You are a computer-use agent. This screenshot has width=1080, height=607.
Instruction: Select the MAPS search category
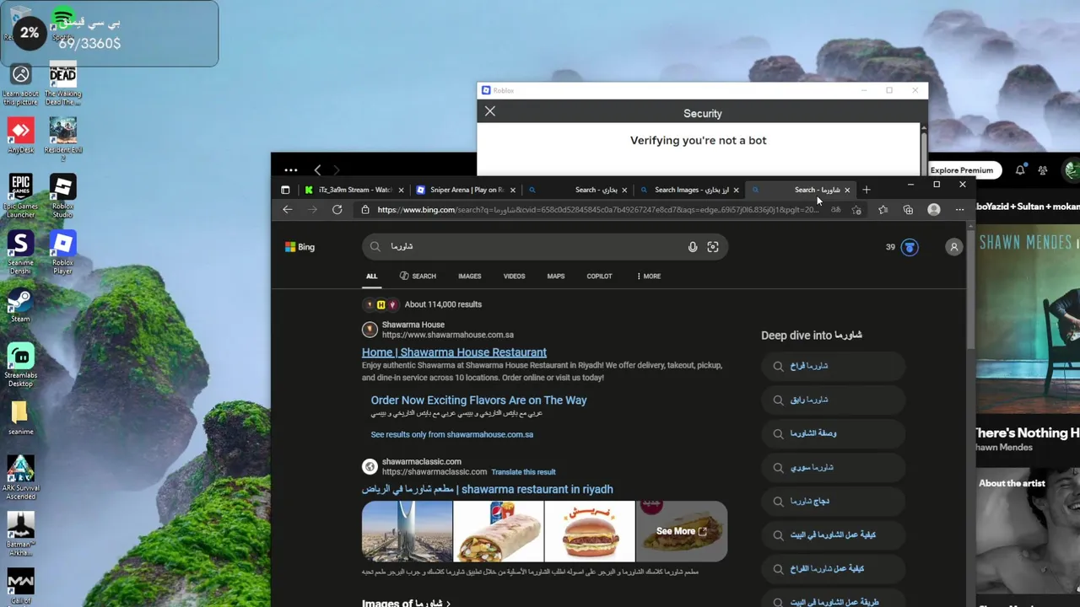555,276
